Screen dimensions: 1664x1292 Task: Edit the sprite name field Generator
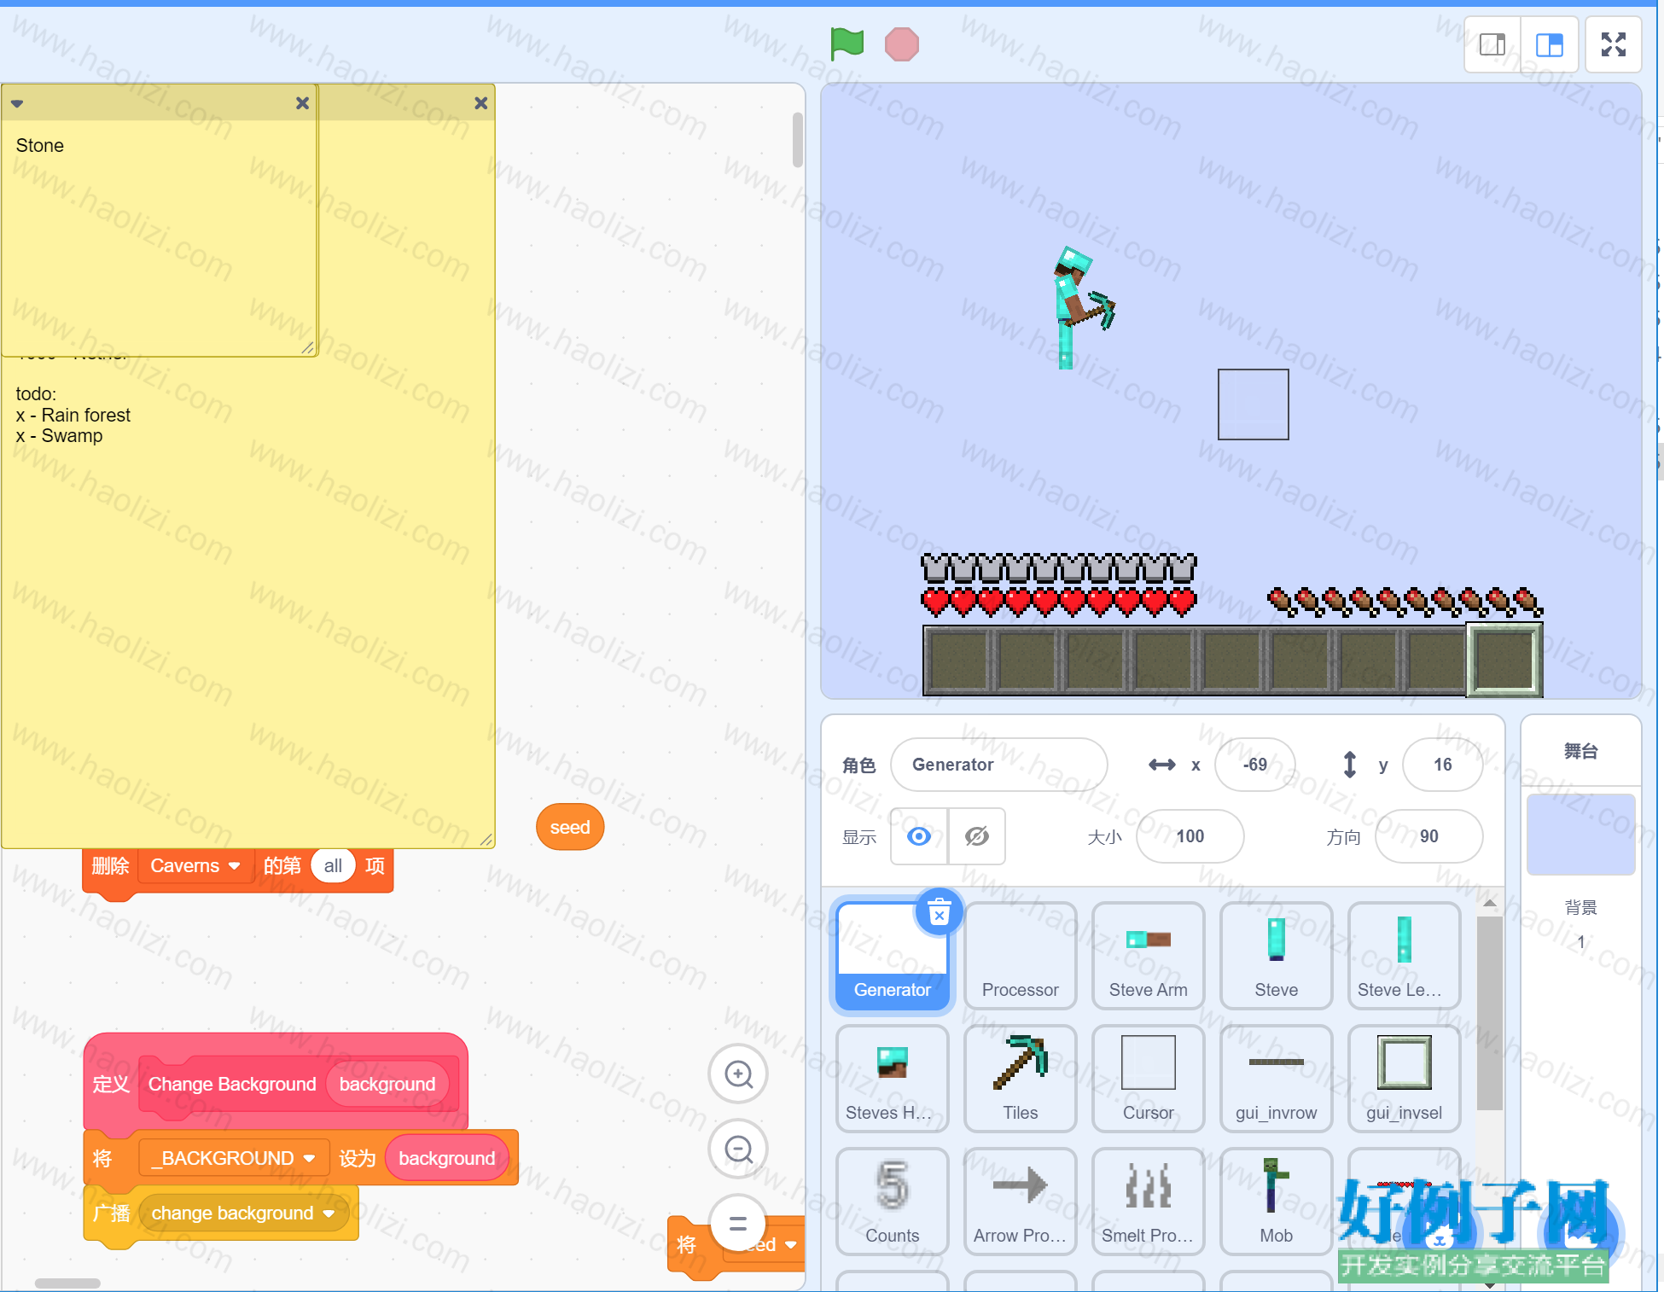point(998,765)
